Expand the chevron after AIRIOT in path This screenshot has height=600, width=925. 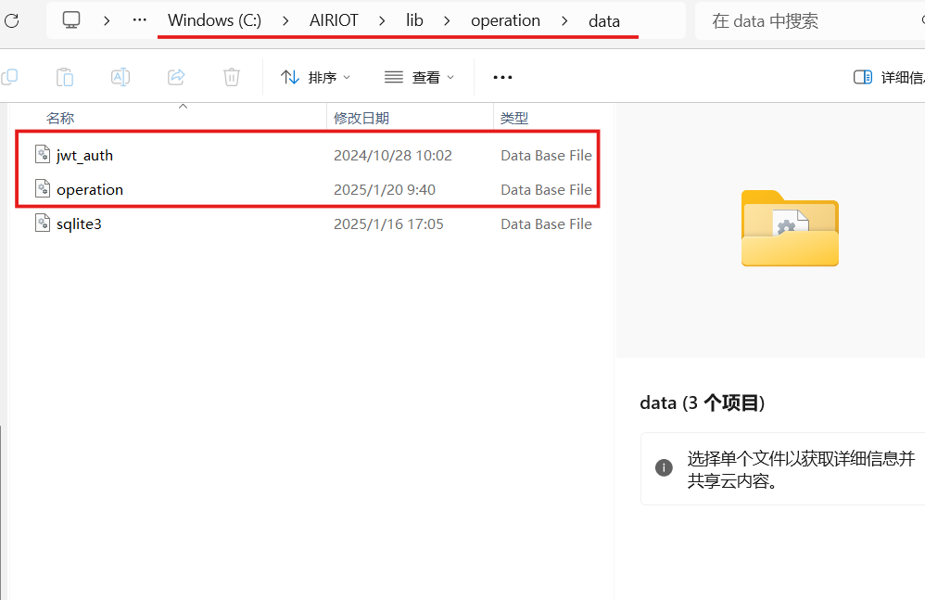click(382, 20)
